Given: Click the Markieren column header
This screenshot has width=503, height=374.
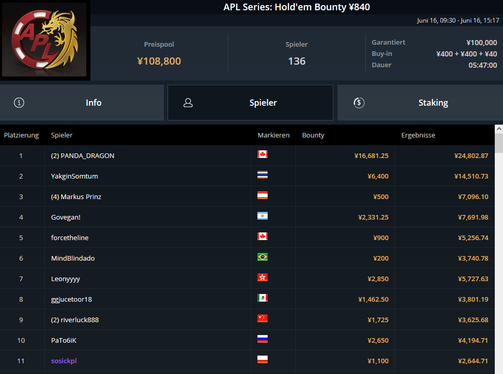Looking at the screenshot, I should (274, 135).
